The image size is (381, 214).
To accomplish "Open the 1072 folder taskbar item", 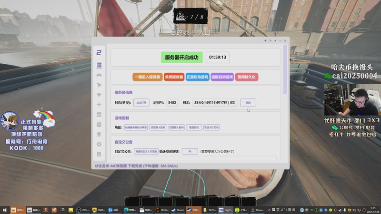I will (210, 210).
